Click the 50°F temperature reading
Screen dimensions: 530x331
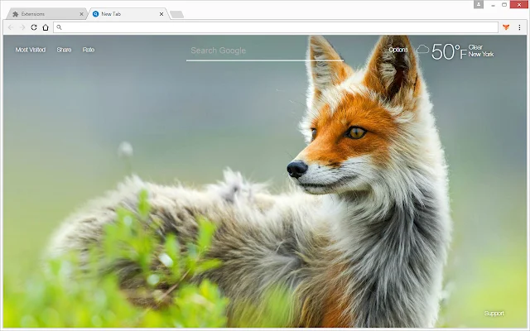click(449, 51)
